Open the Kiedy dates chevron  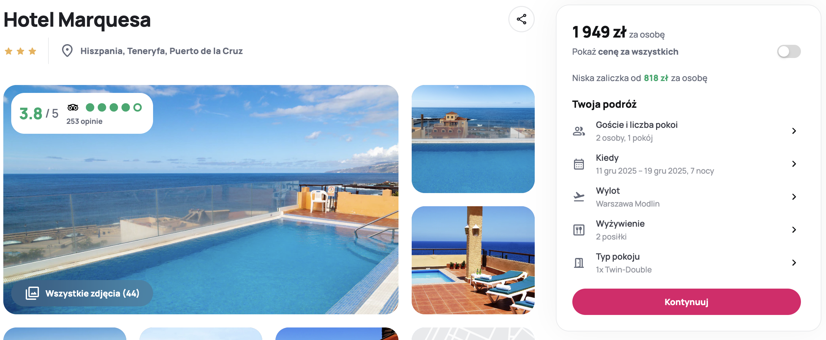794,164
